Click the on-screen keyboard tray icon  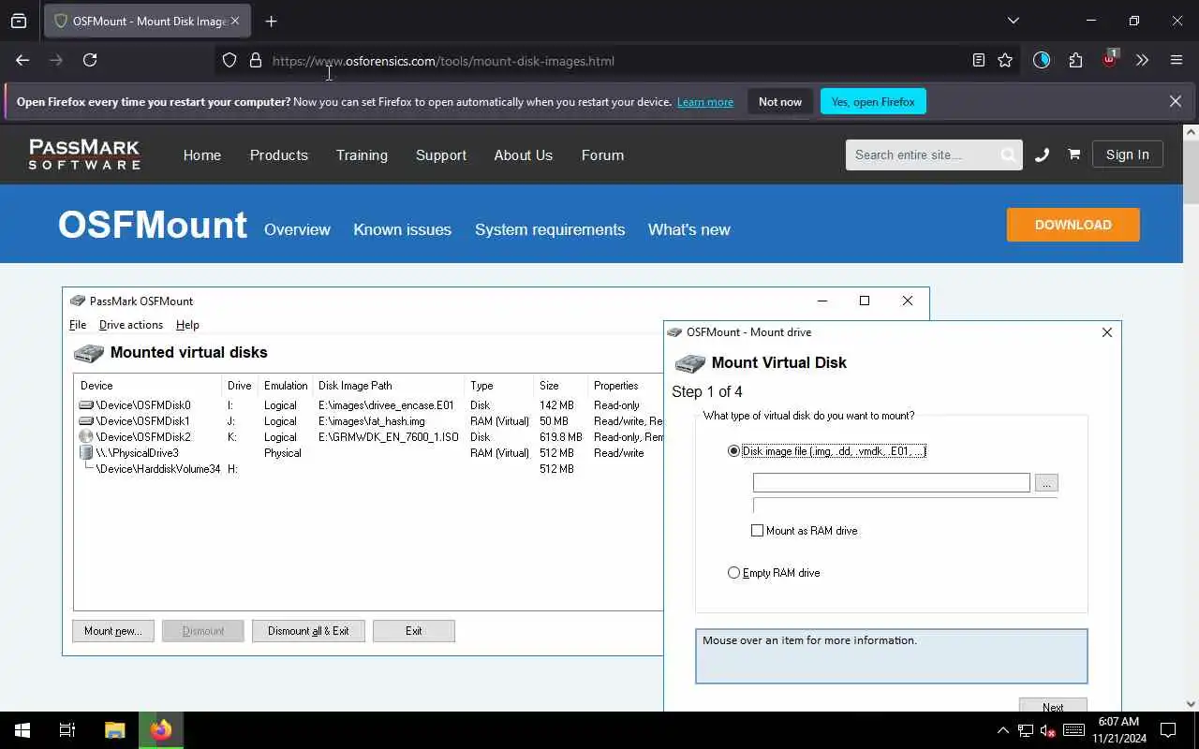pos(1074,730)
